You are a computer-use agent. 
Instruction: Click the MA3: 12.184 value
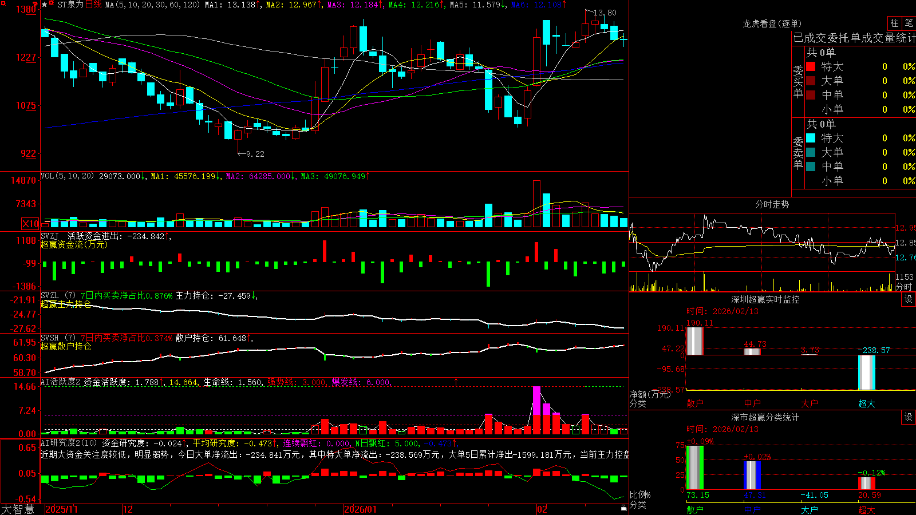point(353,5)
